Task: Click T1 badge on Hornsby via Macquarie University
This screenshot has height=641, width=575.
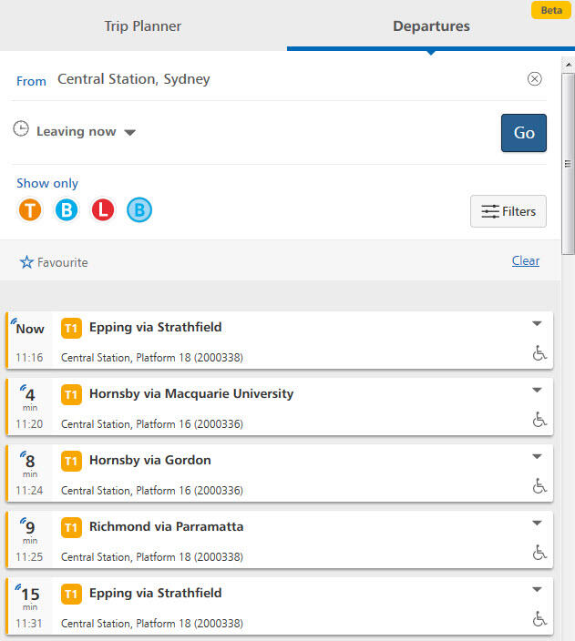Action: [71, 394]
